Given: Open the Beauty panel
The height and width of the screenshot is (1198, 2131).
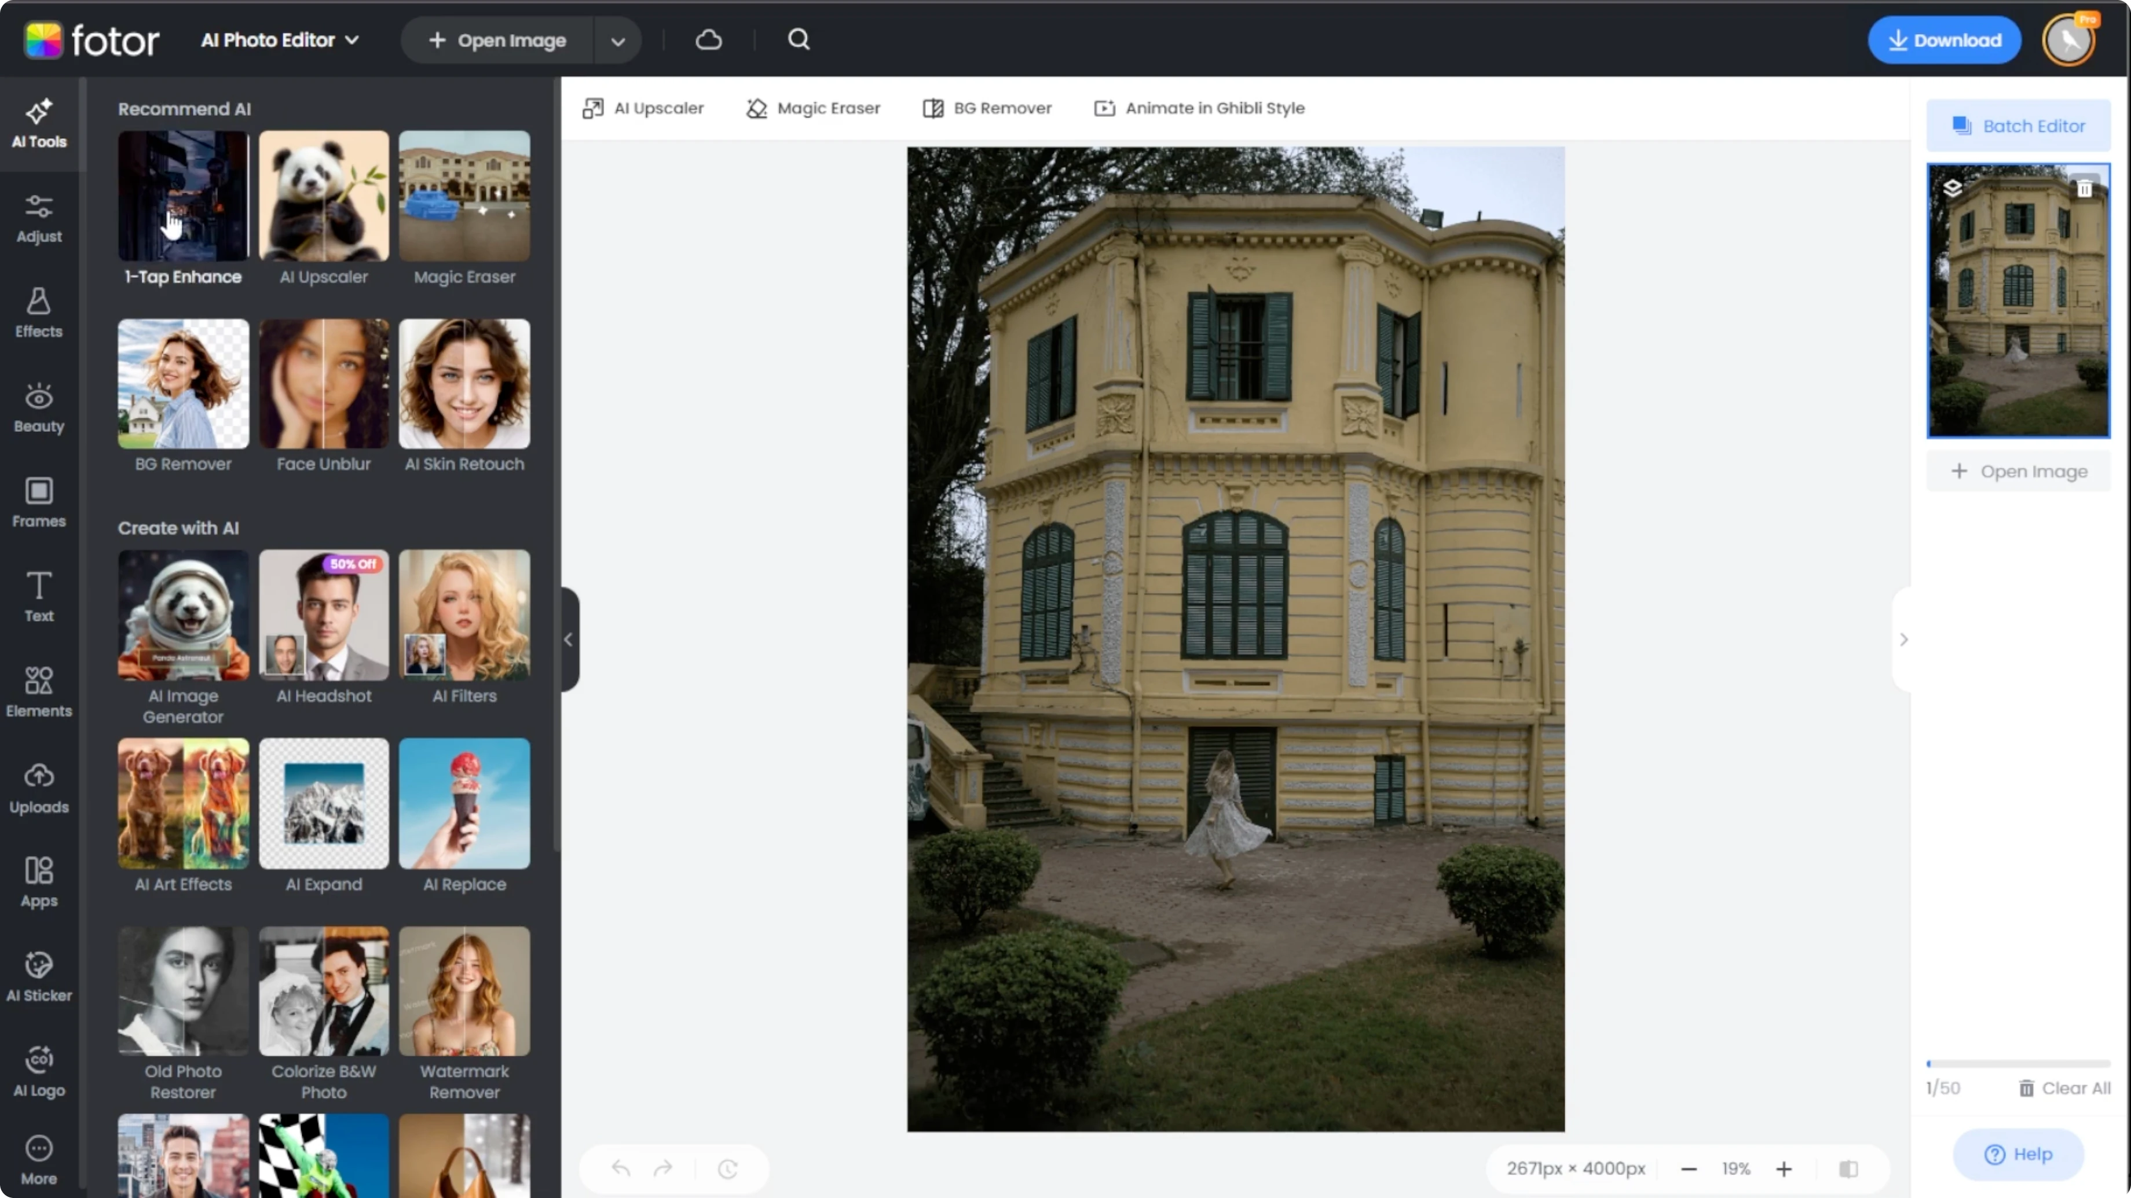Looking at the screenshot, I should tap(39, 409).
